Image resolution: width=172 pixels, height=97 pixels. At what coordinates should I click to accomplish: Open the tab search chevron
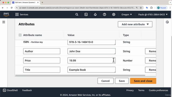(170, 2)
